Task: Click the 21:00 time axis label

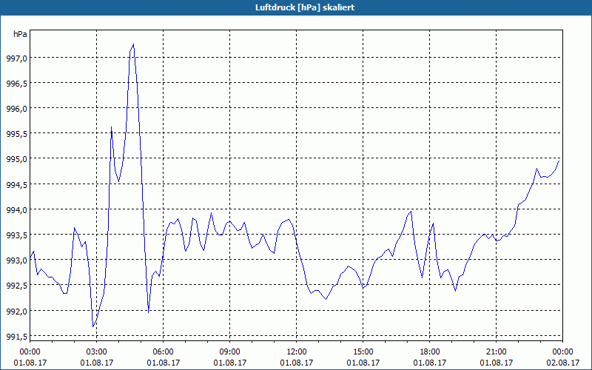Action: pyautogui.click(x=496, y=352)
